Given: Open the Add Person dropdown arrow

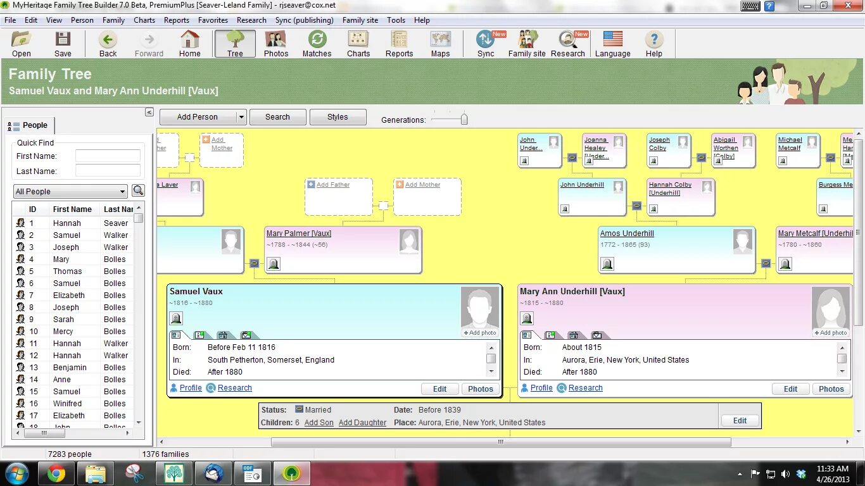Looking at the screenshot, I should coord(241,117).
